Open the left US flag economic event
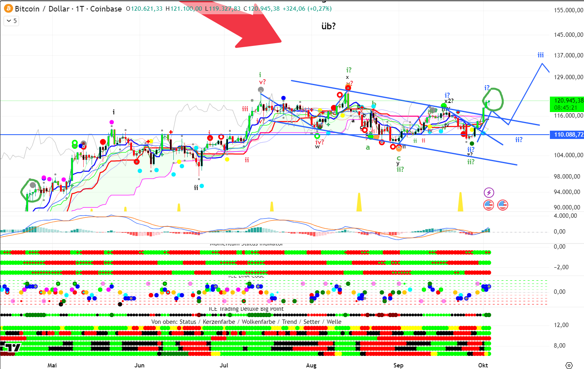This screenshot has width=584, height=369. pos(488,205)
